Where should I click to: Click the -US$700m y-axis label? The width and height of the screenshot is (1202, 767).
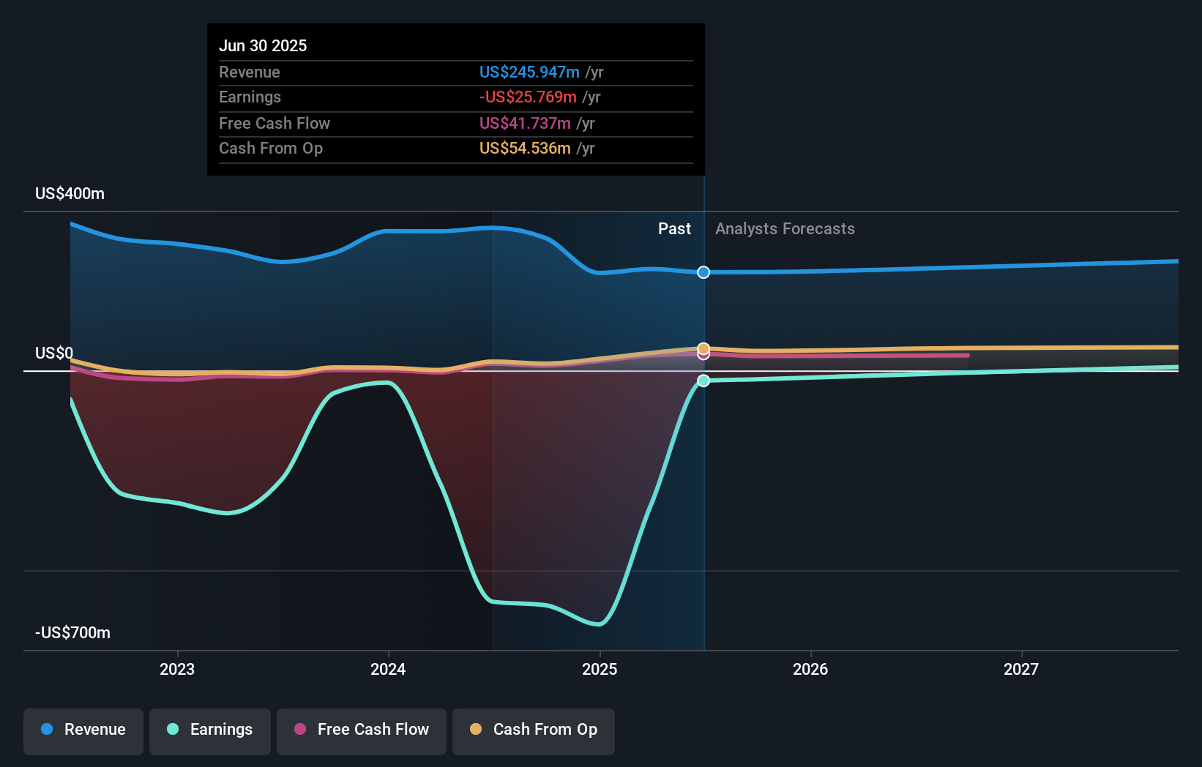73,632
